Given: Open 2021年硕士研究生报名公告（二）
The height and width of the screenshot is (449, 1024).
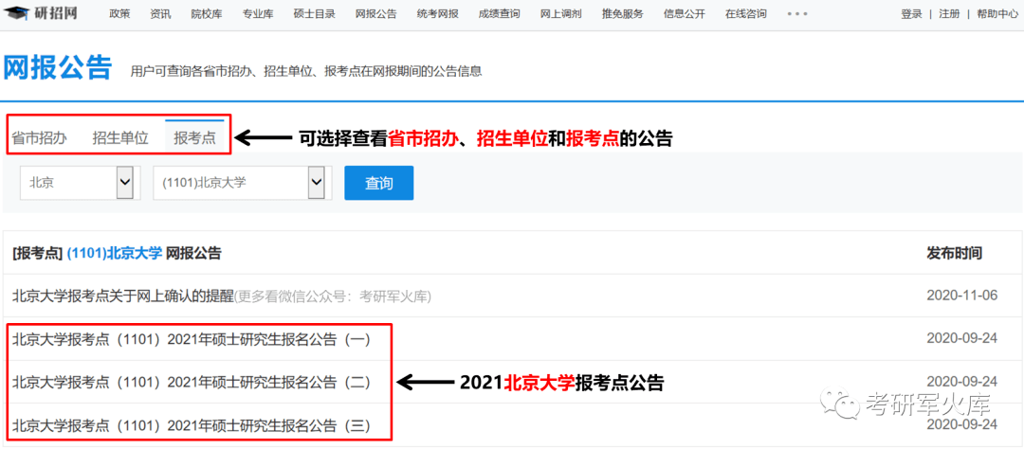Looking at the screenshot, I should 192,383.
